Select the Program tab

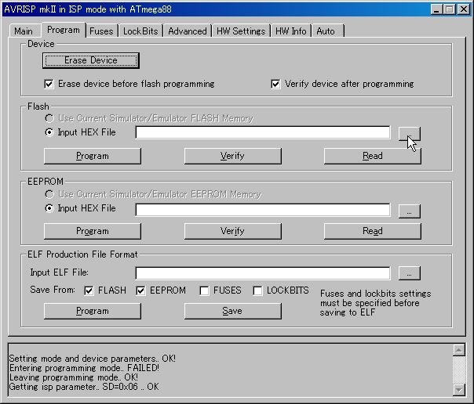pos(64,30)
